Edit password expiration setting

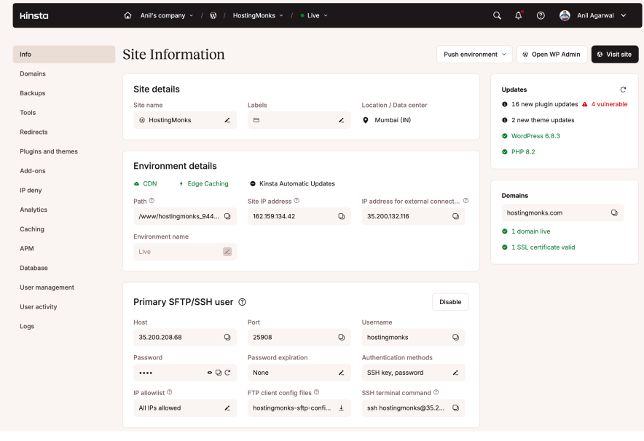click(341, 373)
